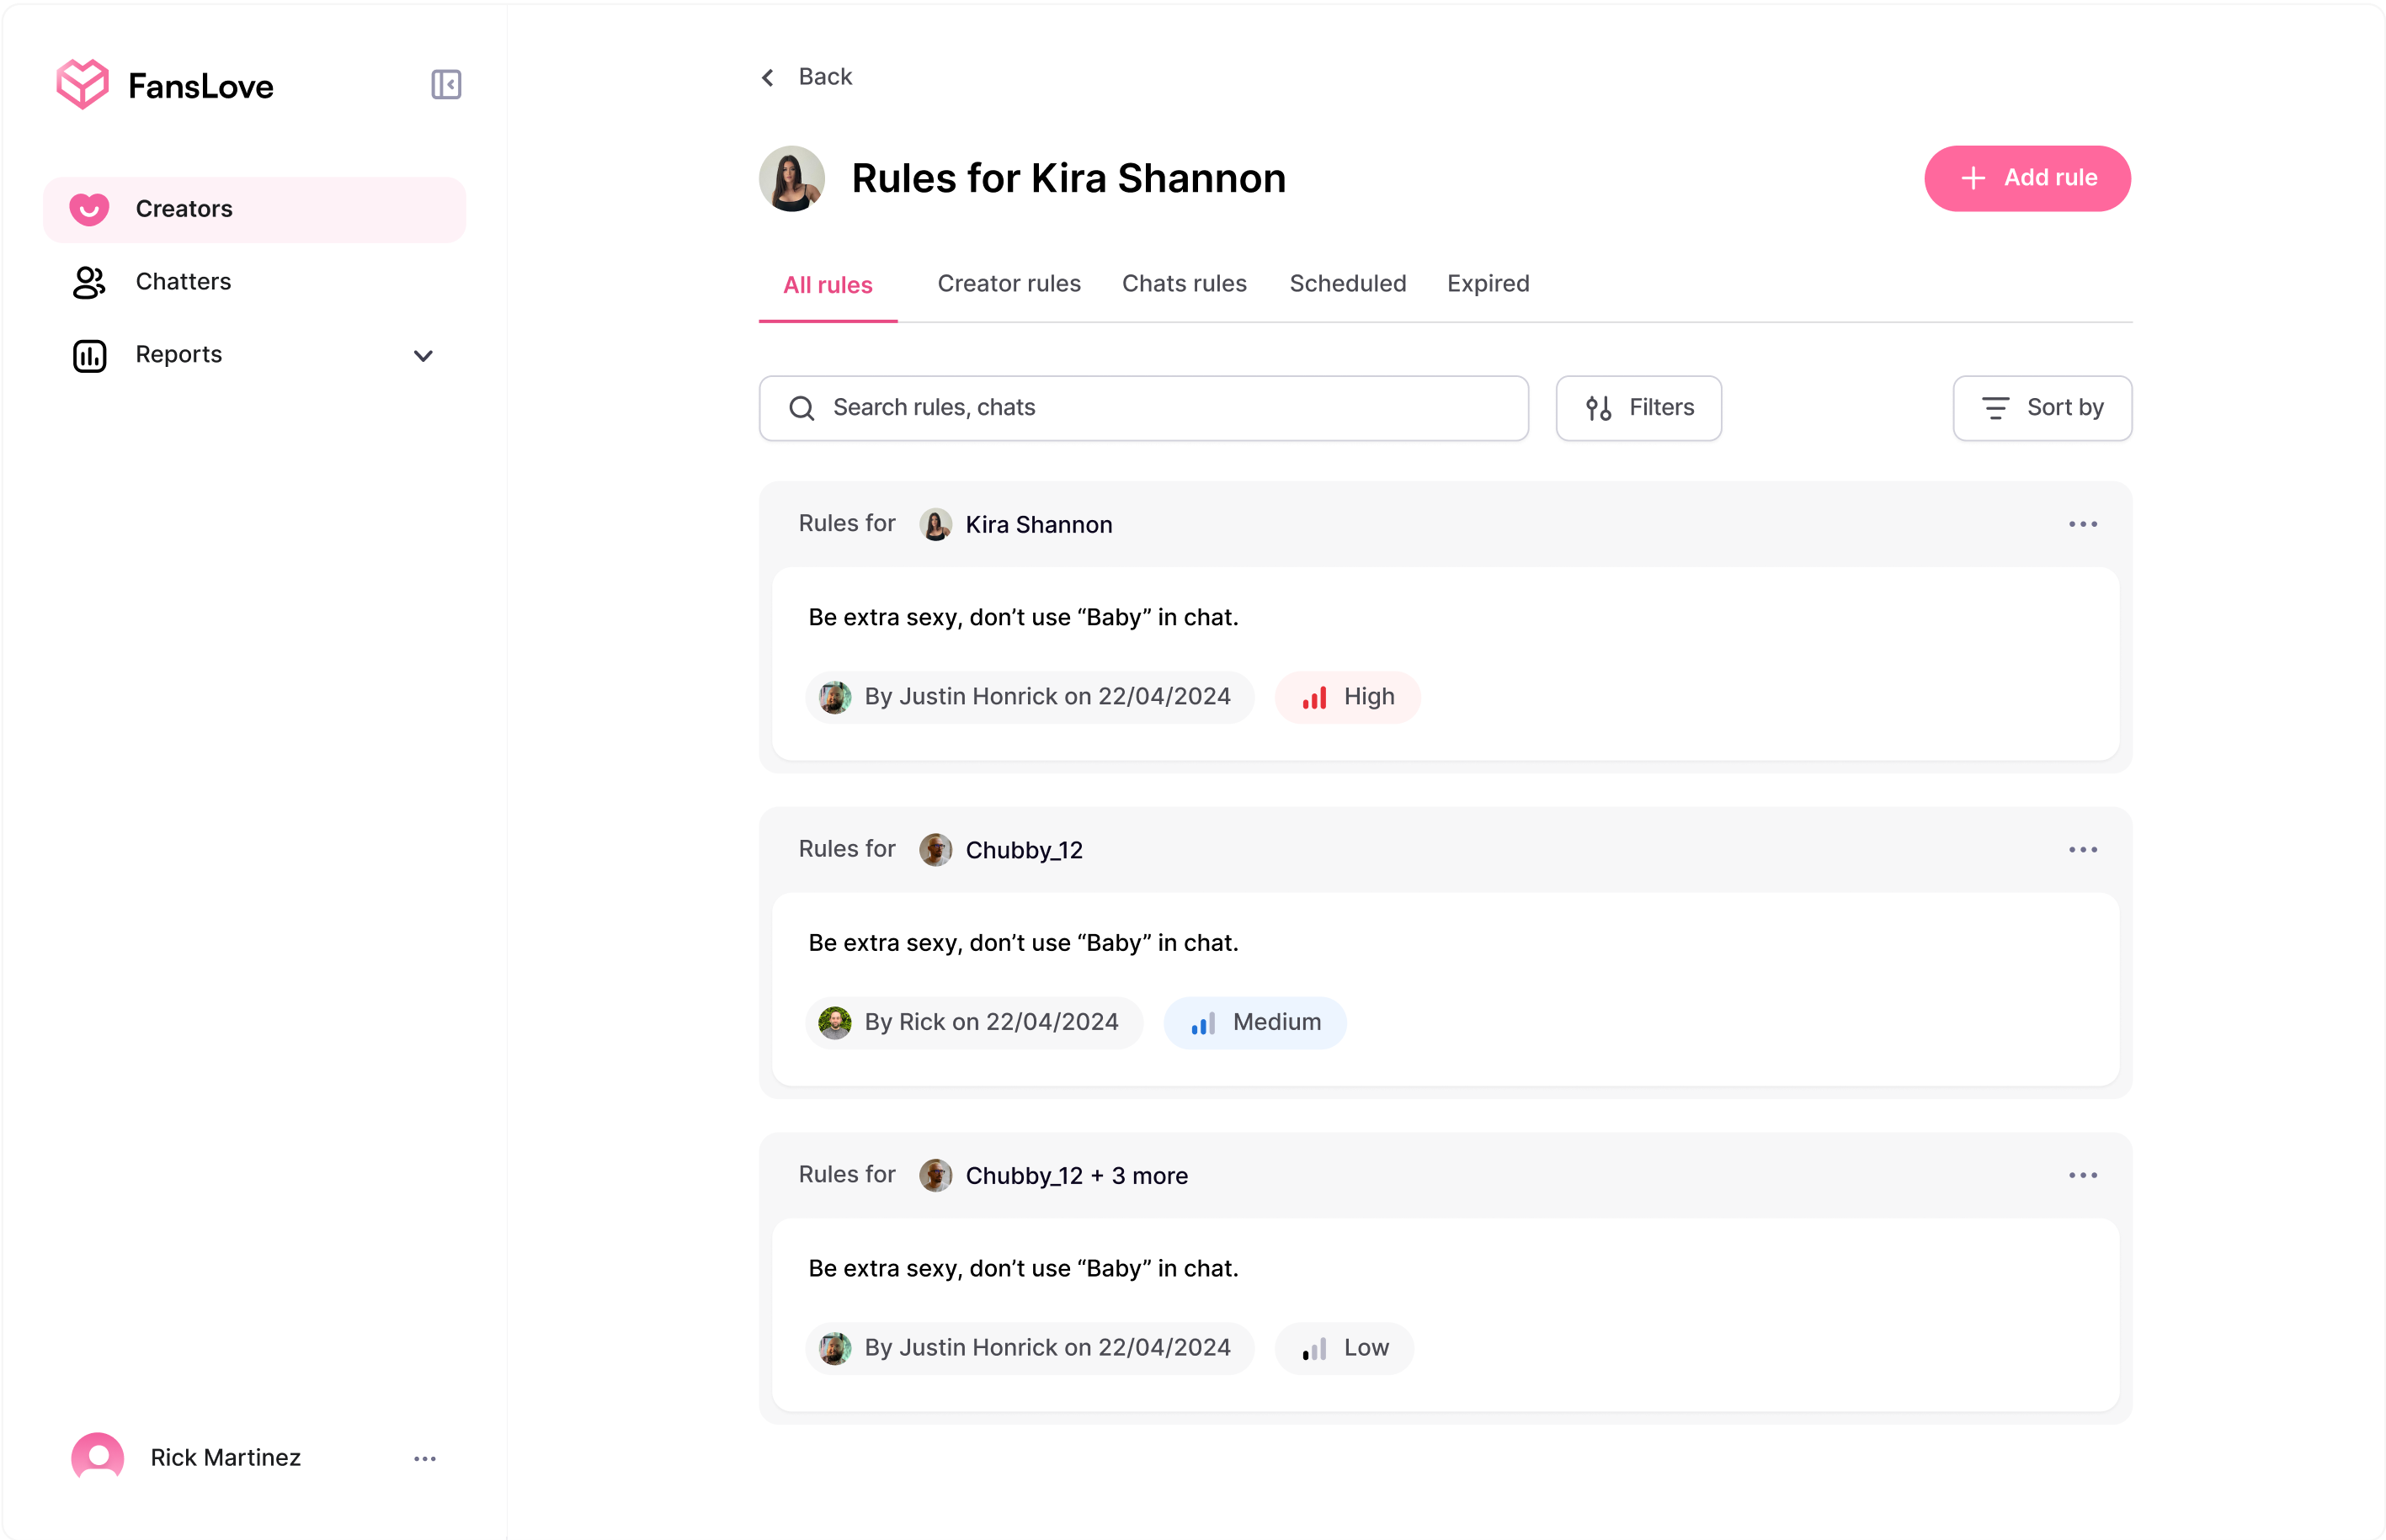The image size is (2386, 1540).
Task: Click the Chatters people icon
Action: [89, 282]
